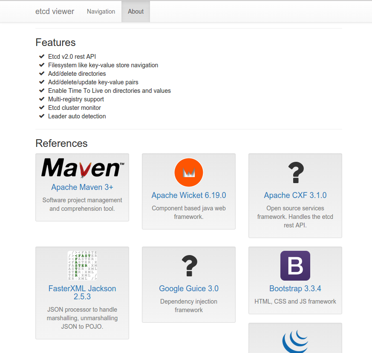Click 'JSON processor to handle marshalling' description

[82, 318]
